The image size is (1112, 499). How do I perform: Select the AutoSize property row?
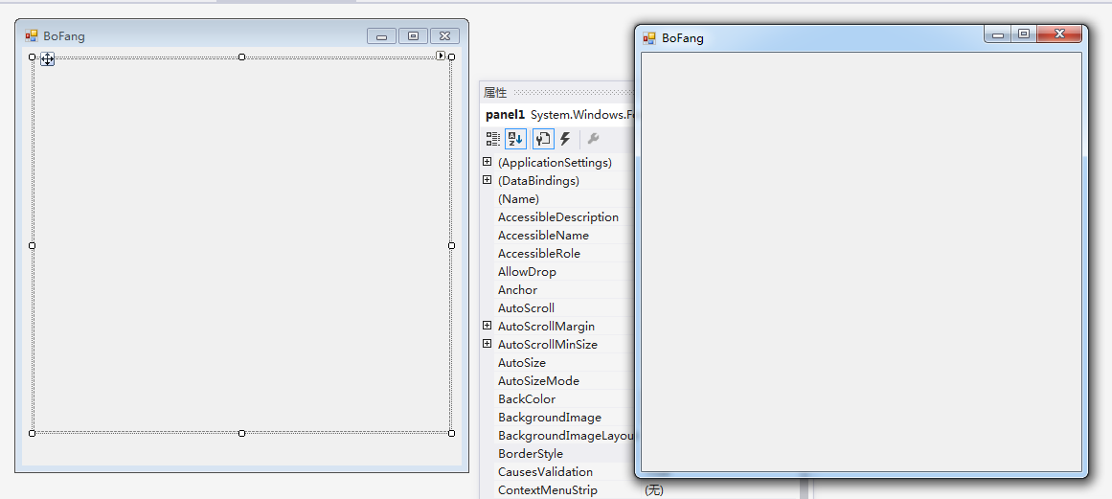(564, 363)
